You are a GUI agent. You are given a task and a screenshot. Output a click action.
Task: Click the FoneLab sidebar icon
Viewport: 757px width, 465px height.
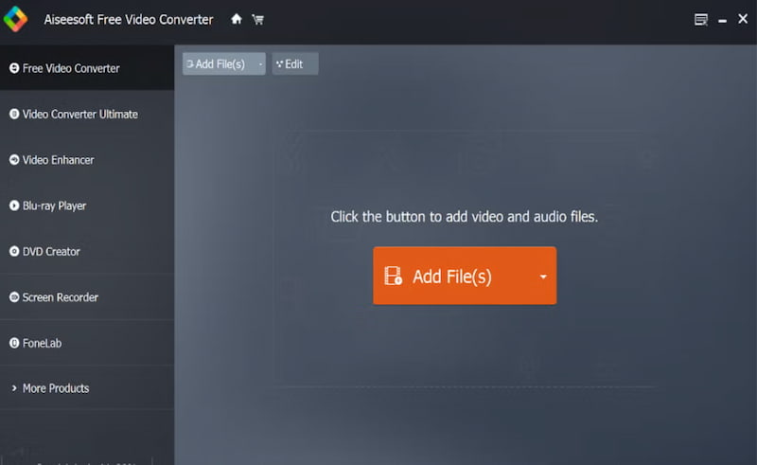point(14,343)
